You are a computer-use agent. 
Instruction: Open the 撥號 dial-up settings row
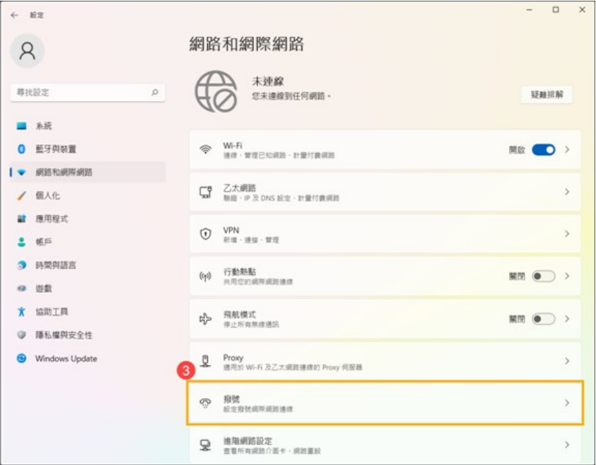pyautogui.click(x=385, y=403)
